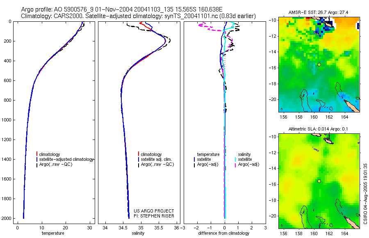
Task: Click the Altimetric SLA map title
Action: click(x=318, y=129)
